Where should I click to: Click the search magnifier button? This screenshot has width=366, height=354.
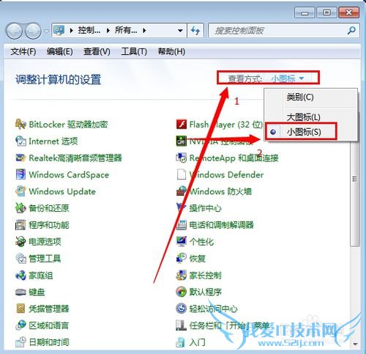pos(351,31)
